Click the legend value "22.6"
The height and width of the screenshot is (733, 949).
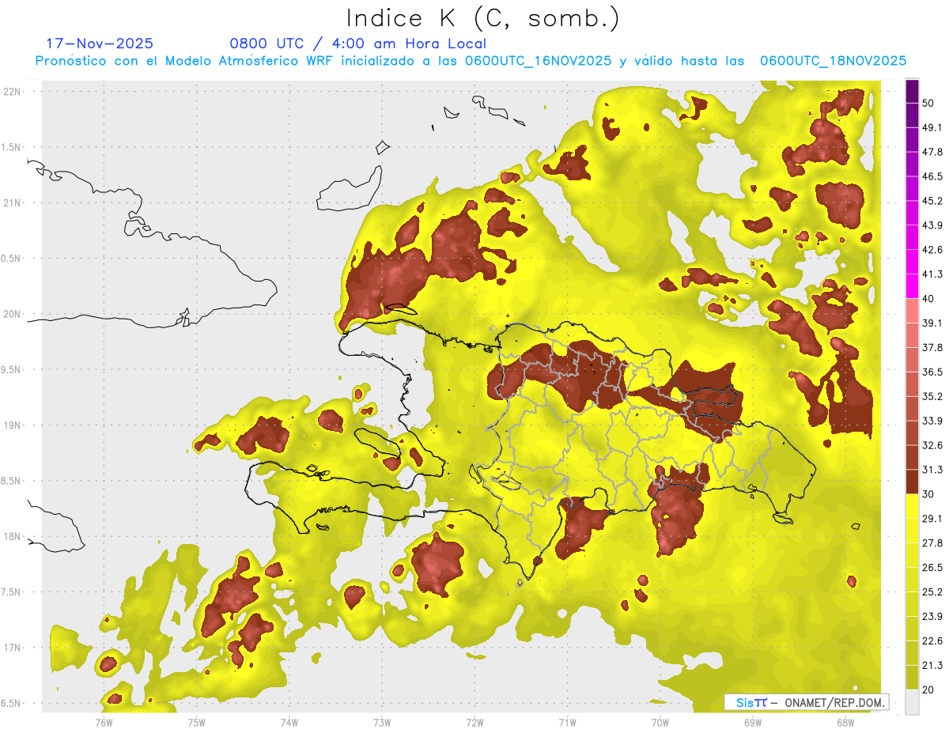pyautogui.click(x=932, y=640)
